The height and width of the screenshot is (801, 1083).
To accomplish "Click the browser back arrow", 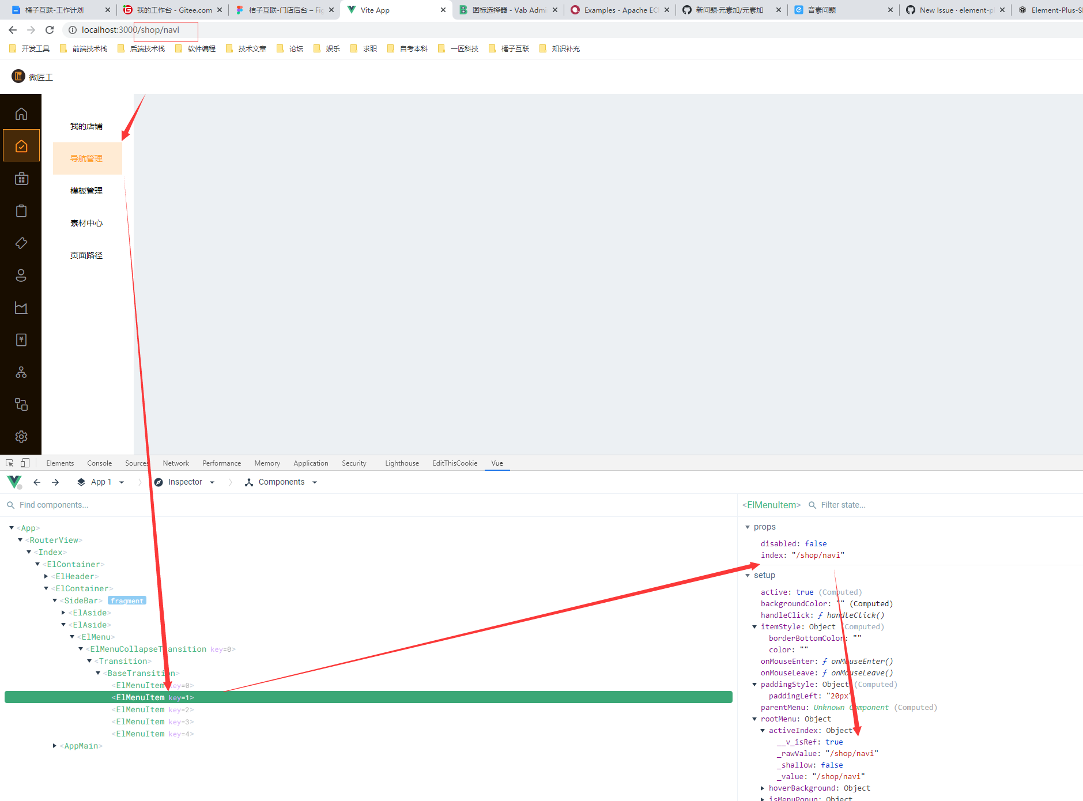I will click(13, 30).
